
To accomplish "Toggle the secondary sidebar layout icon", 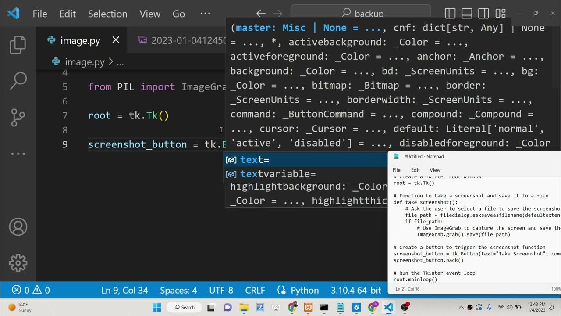I will click(x=483, y=14).
